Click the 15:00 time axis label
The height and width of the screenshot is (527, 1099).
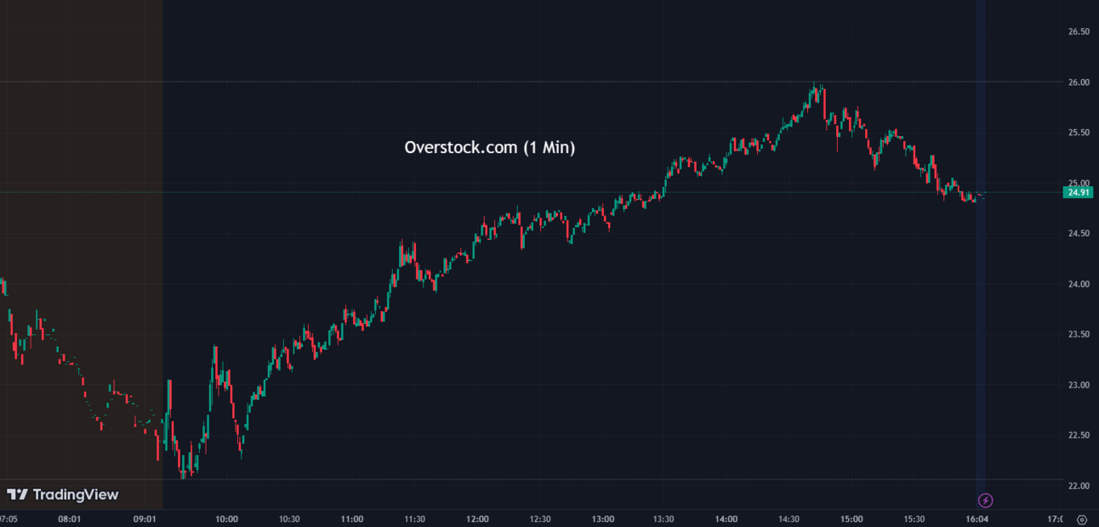(x=851, y=518)
